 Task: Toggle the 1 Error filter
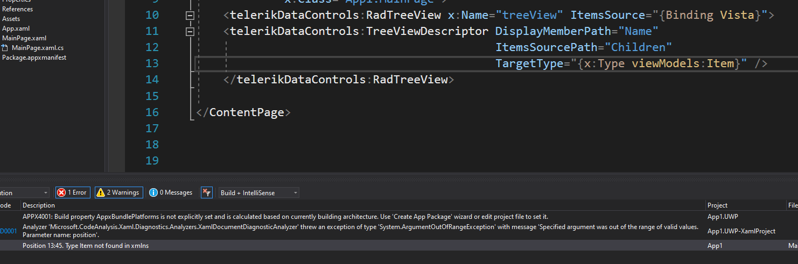[x=73, y=192]
